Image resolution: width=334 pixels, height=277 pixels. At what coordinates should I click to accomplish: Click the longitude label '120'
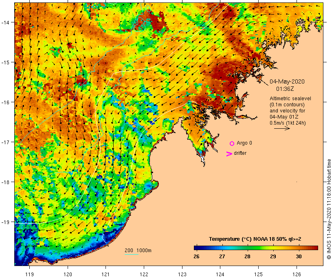(68, 274)
